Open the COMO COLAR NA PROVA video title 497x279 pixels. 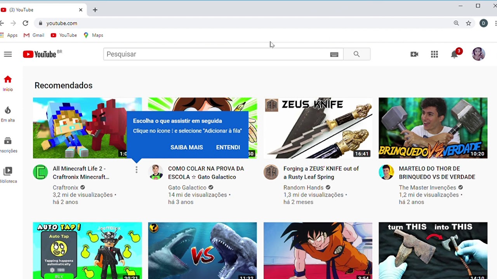pyautogui.click(x=206, y=173)
